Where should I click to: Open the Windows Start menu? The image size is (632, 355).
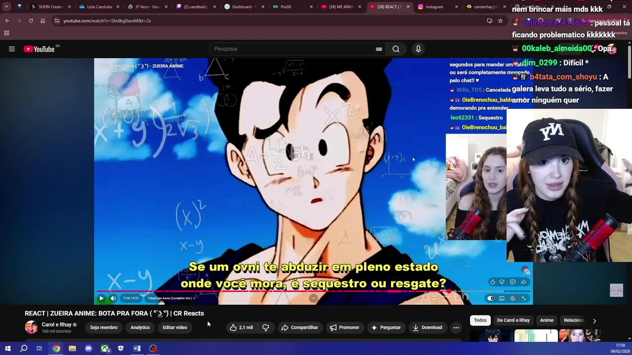7,349
